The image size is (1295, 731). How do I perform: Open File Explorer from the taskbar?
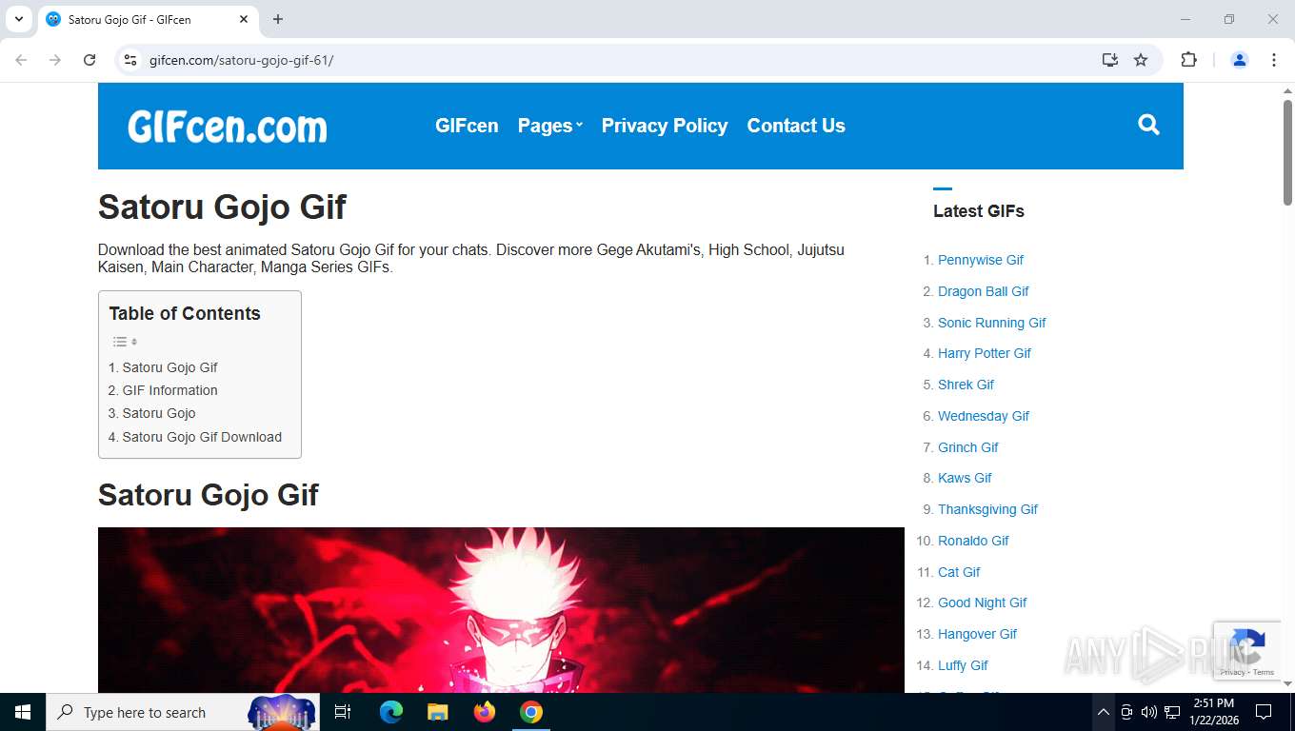438,712
